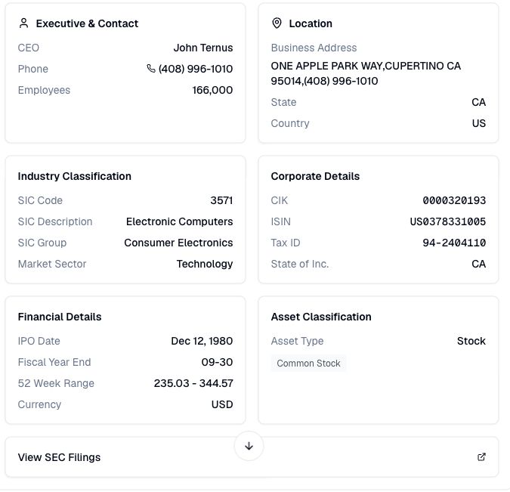Click the SIC Code value 3571
Screen dimensions: 510x492
(x=221, y=200)
